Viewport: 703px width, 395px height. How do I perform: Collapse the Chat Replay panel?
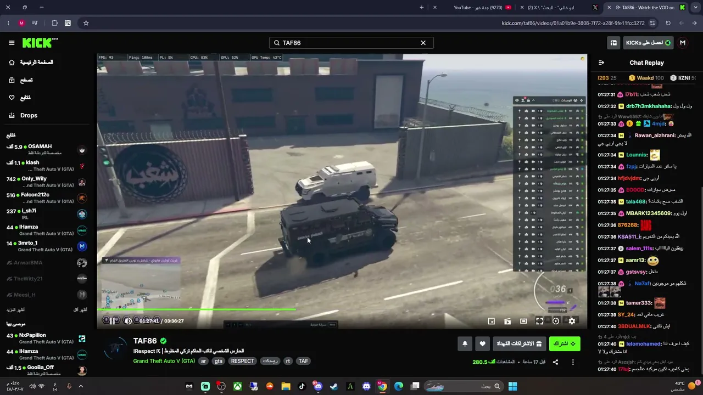601,63
